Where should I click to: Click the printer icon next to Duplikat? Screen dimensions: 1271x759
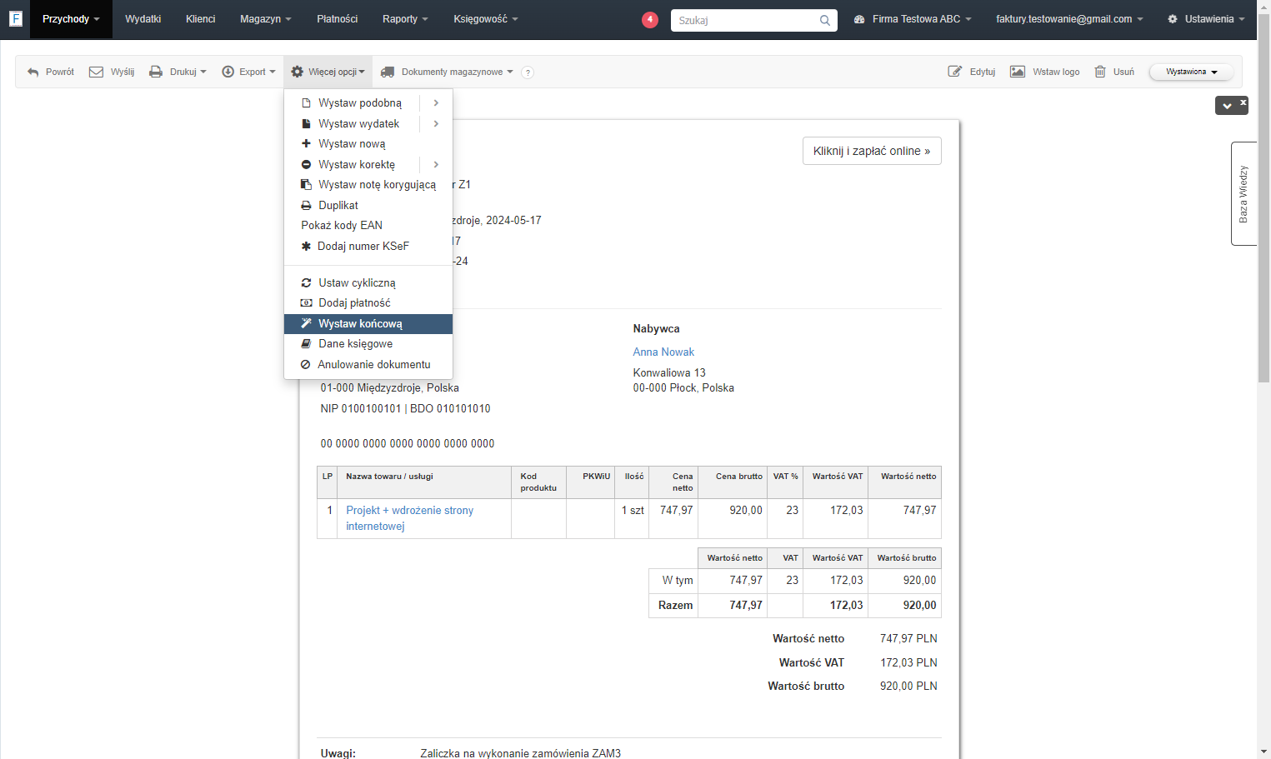point(306,205)
